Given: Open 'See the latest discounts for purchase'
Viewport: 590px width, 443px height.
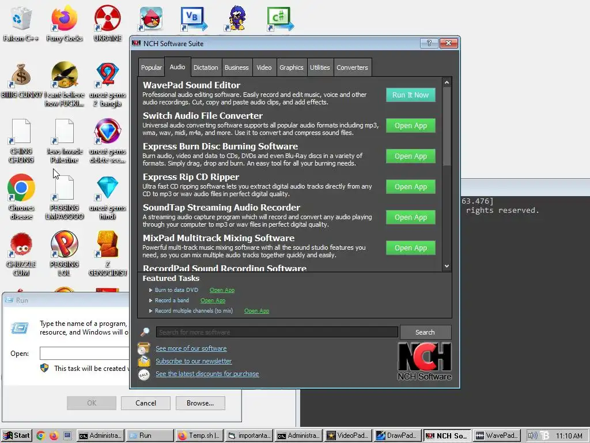Looking at the screenshot, I should pos(207,374).
